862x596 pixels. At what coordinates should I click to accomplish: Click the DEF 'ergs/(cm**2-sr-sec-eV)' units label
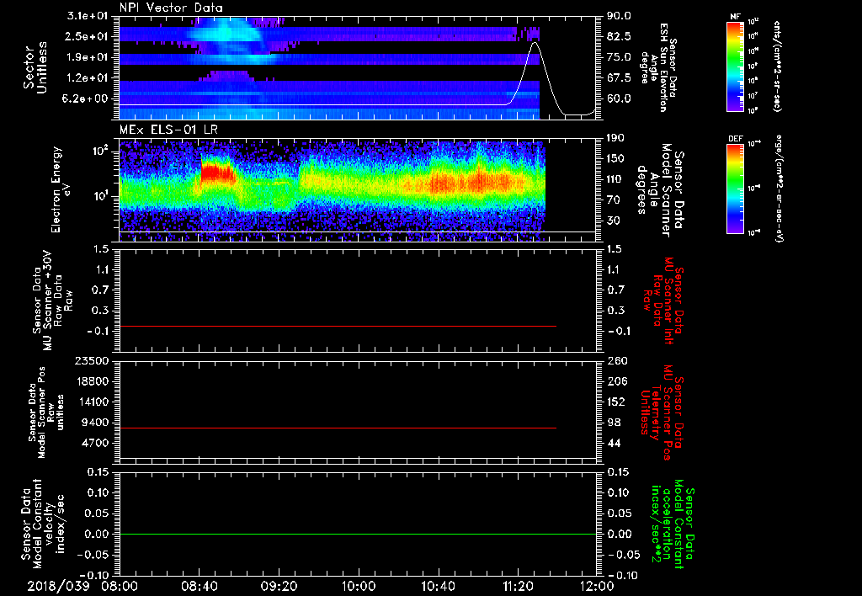point(780,189)
